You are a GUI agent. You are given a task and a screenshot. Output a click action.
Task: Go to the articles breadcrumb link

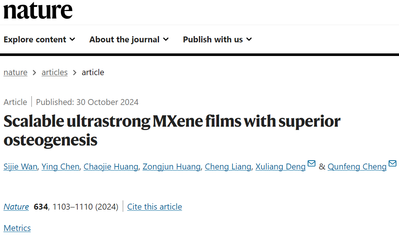54,73
